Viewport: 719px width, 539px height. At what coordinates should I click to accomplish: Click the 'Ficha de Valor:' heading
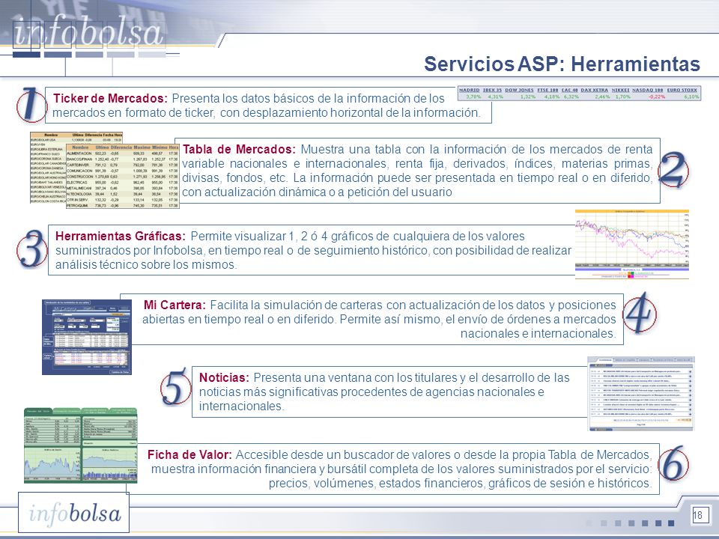(189, 454)
